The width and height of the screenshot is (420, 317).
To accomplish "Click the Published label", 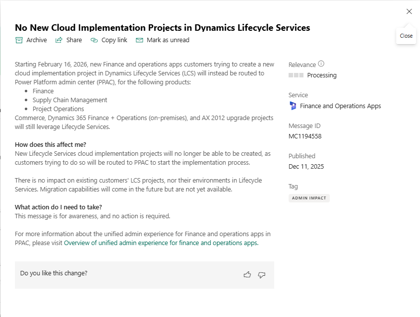I will [302, 156].
